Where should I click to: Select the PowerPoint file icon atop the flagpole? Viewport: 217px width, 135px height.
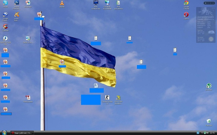click(39, 15)
